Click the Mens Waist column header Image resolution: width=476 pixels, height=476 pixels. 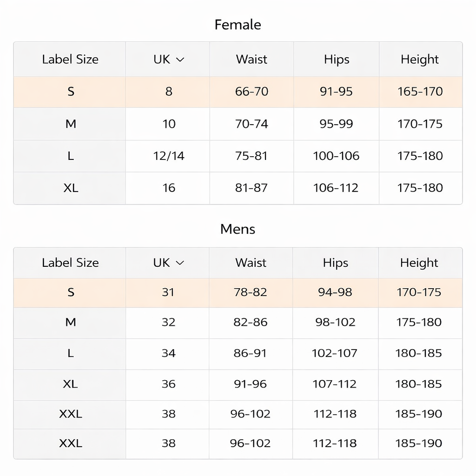point(251,263)
